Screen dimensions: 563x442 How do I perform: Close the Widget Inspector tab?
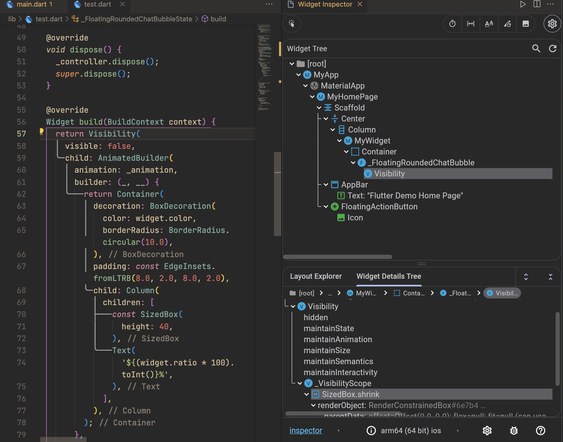[360, 4]
